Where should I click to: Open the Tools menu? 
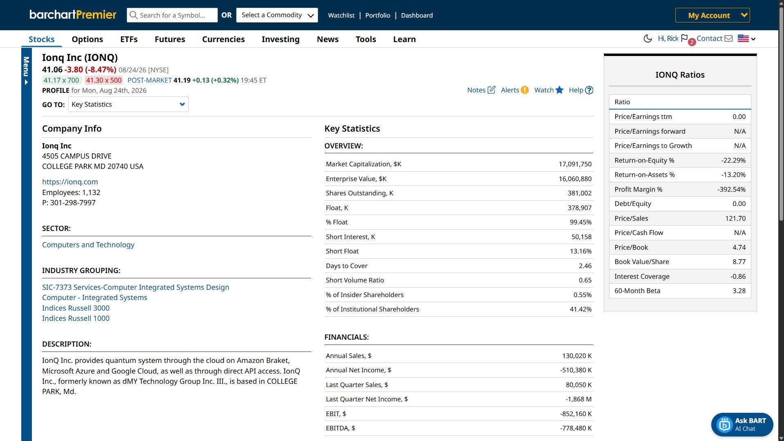pos(365,39)
